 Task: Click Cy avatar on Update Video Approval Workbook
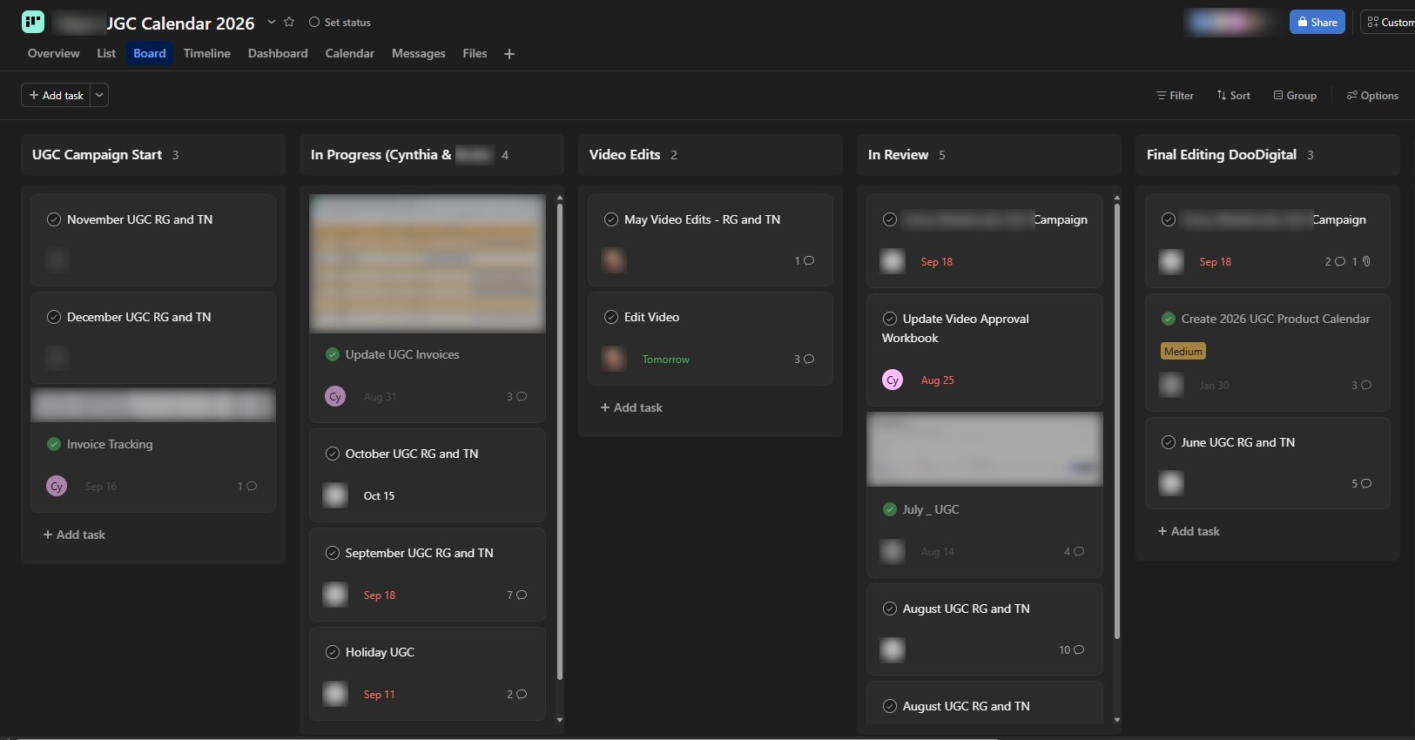point(893,380)
